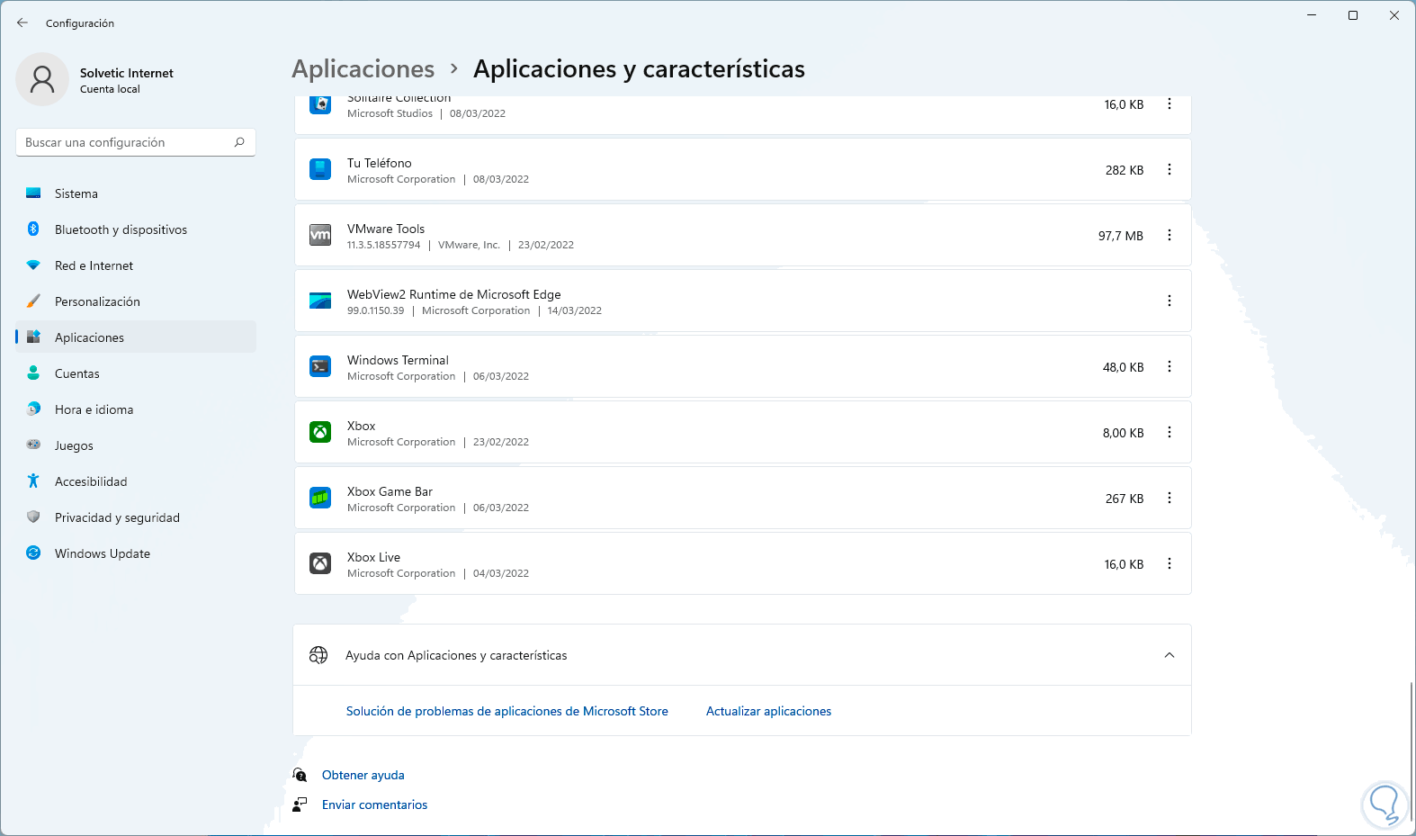Click the VMware Tools app icon
This screenshot has height=836, width=1416.
tap(320, 235)
